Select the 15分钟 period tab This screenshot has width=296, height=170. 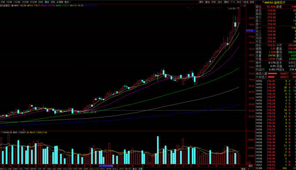17,2
